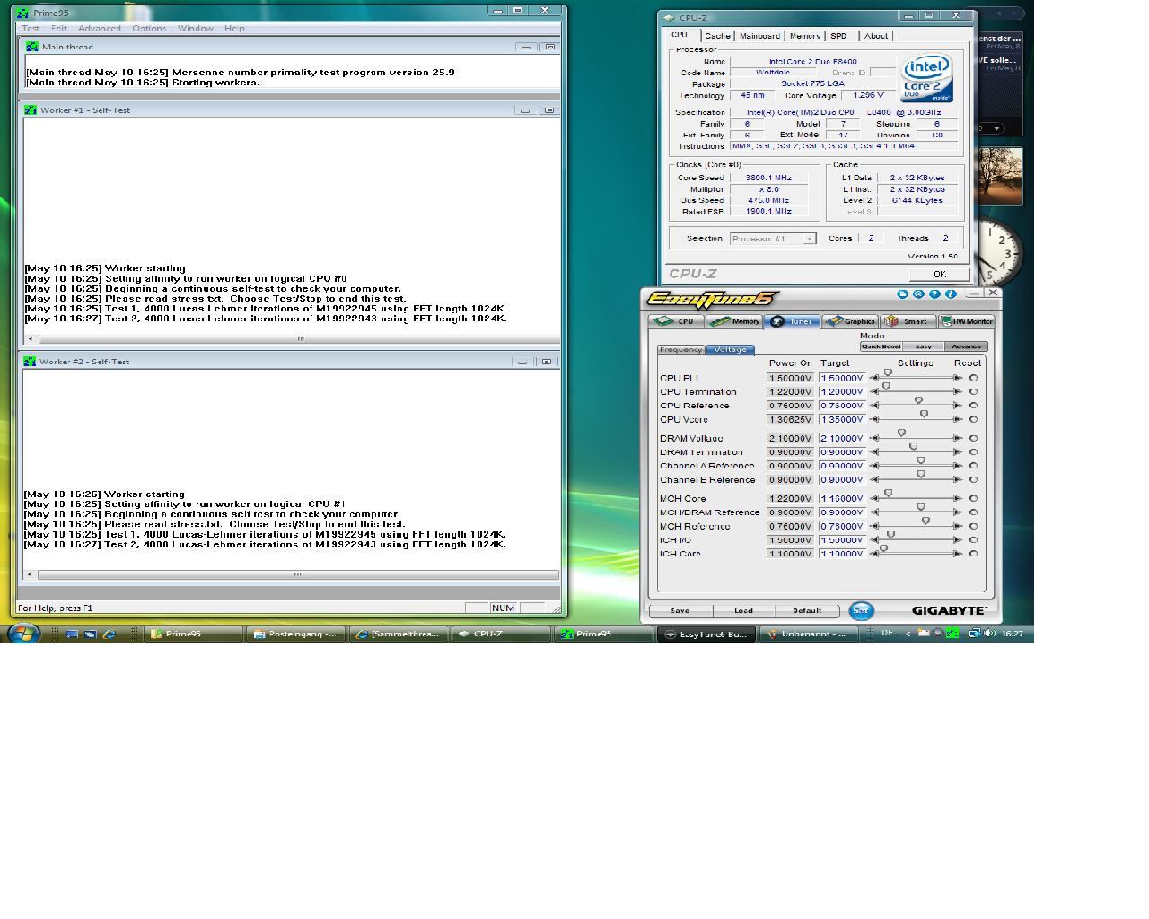Click the CPU Vcore target value field
This screenshot has height=919, width=1149.
[x=842, y=419]
